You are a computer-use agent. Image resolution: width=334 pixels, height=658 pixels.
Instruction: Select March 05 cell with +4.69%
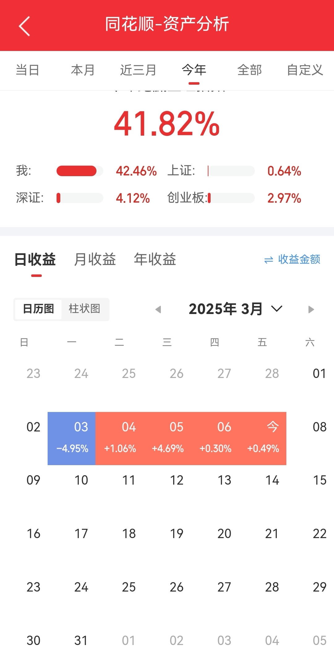click(167, 438)
